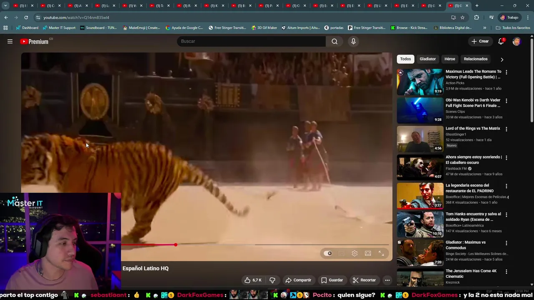Viewport: 534px width, 300px height.
Task: Click the address bar URL field
Action: pyautogui.click(x=242, y=17)
